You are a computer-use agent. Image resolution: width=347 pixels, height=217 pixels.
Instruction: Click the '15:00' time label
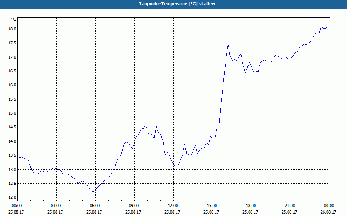click(x=211, y=206)
